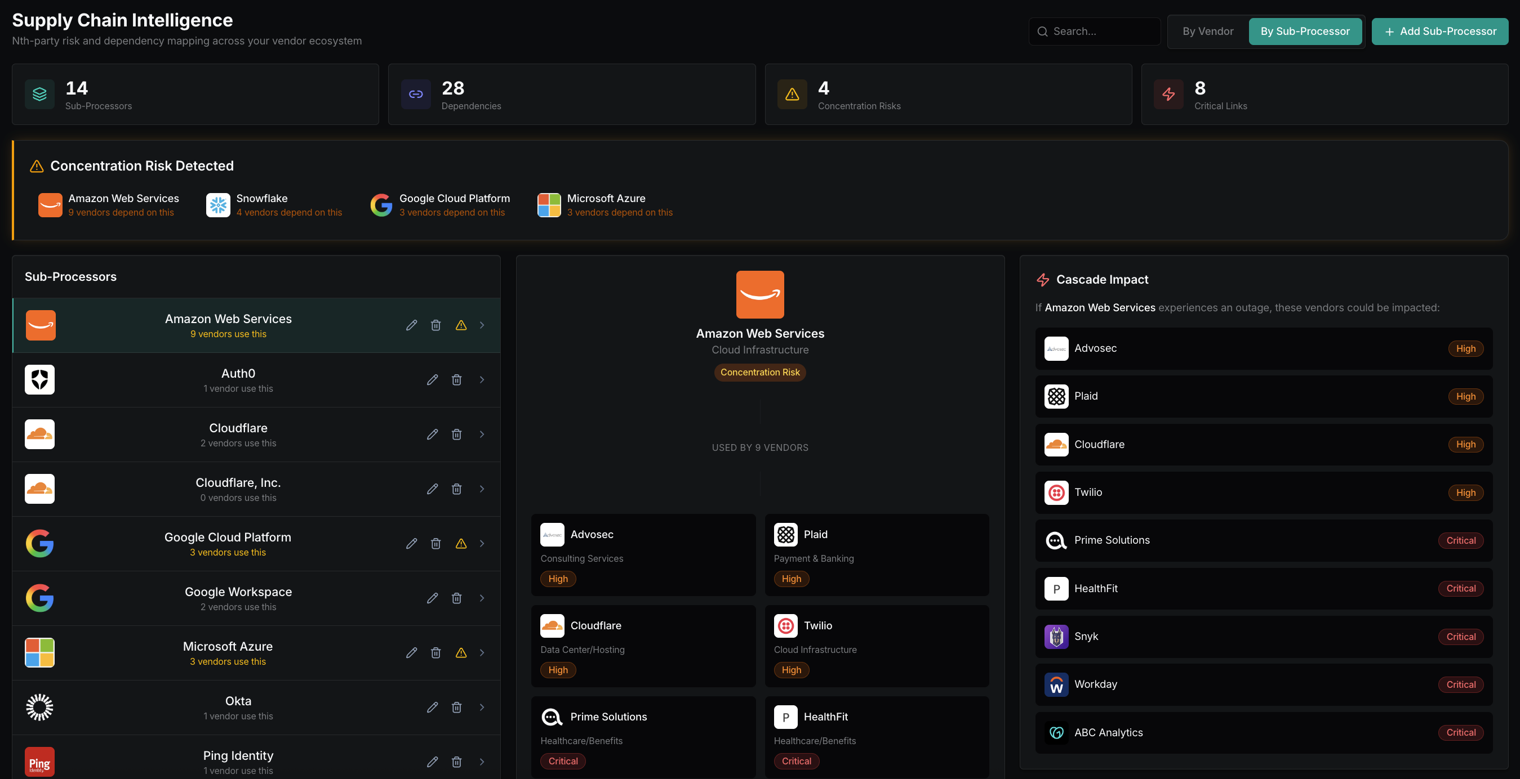Delete Cloudflare, Inc. via trash icon
Screen dimensions: 1520x779
(457, 489)
